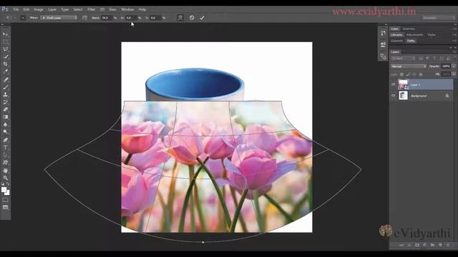The image size is (458, 257).
Task: Select the Eyedropper tool
Action: 5,71
